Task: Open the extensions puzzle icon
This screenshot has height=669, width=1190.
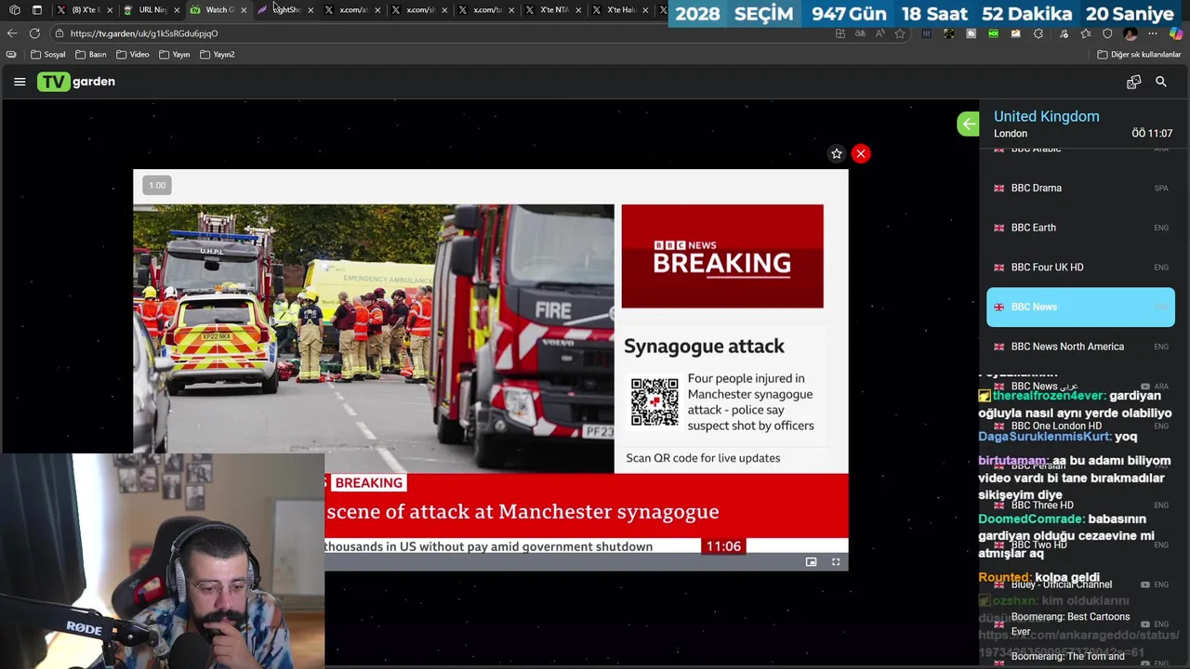Action: pyautogui.click(x=1038, y=33)
